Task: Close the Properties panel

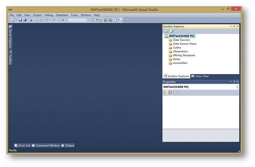Action: point(237,81)
